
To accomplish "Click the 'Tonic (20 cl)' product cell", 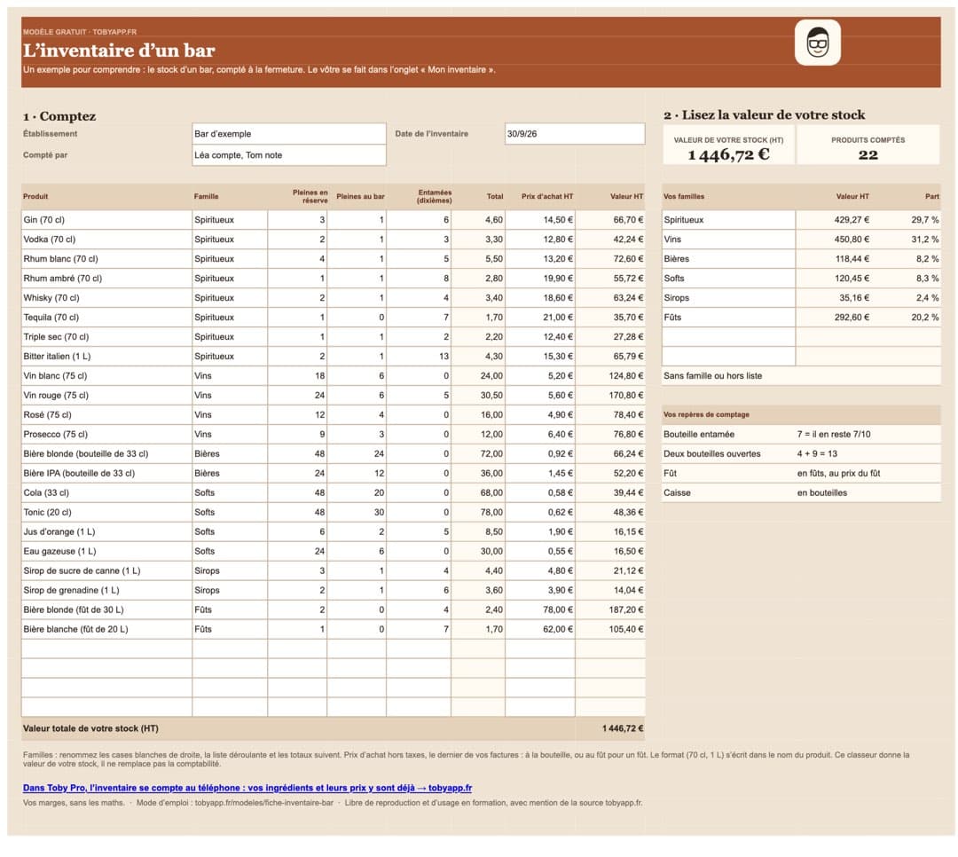I will tap(106, 513).
